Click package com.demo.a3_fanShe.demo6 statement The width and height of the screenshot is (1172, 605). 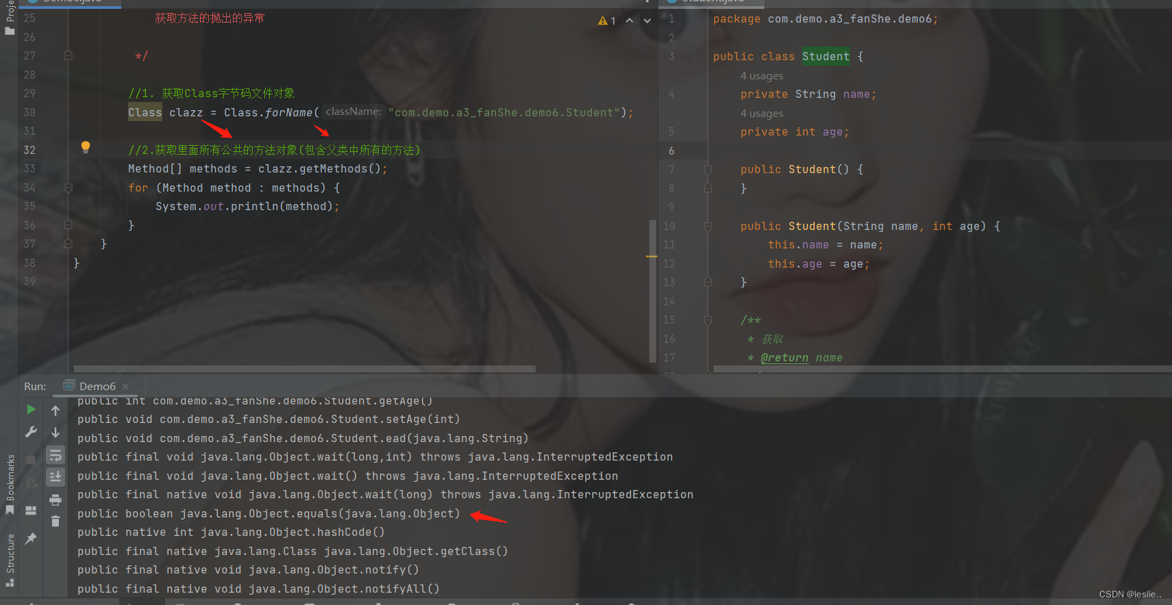(825, 18)
